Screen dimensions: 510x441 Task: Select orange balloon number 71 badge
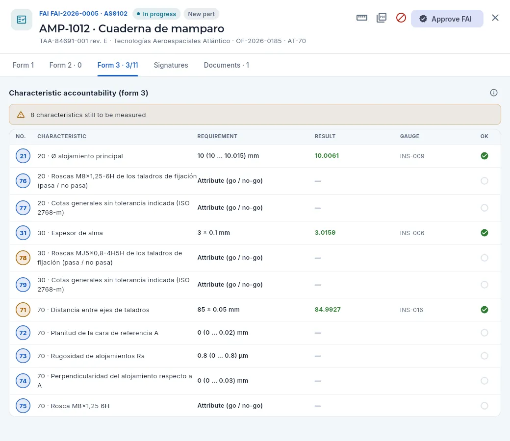tap(23, 310)
